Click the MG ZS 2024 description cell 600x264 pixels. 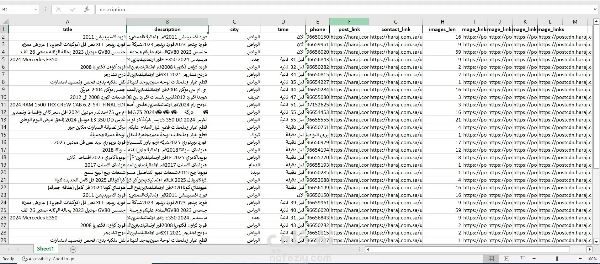coord(167,112)
